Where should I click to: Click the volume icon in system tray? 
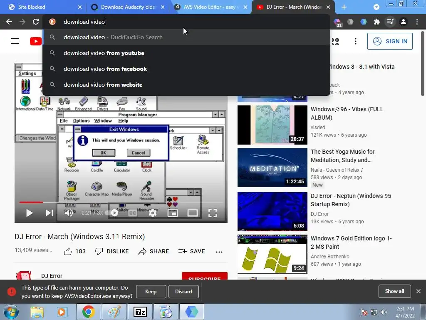click(384, 312)
